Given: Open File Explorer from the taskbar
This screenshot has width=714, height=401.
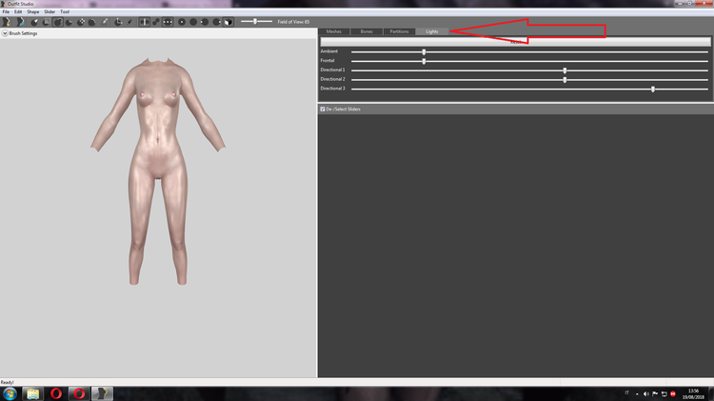Looking at the screenshot, I should click(32, 393).
